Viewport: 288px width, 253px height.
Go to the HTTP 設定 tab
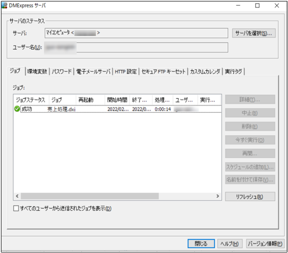coord(125,72)
